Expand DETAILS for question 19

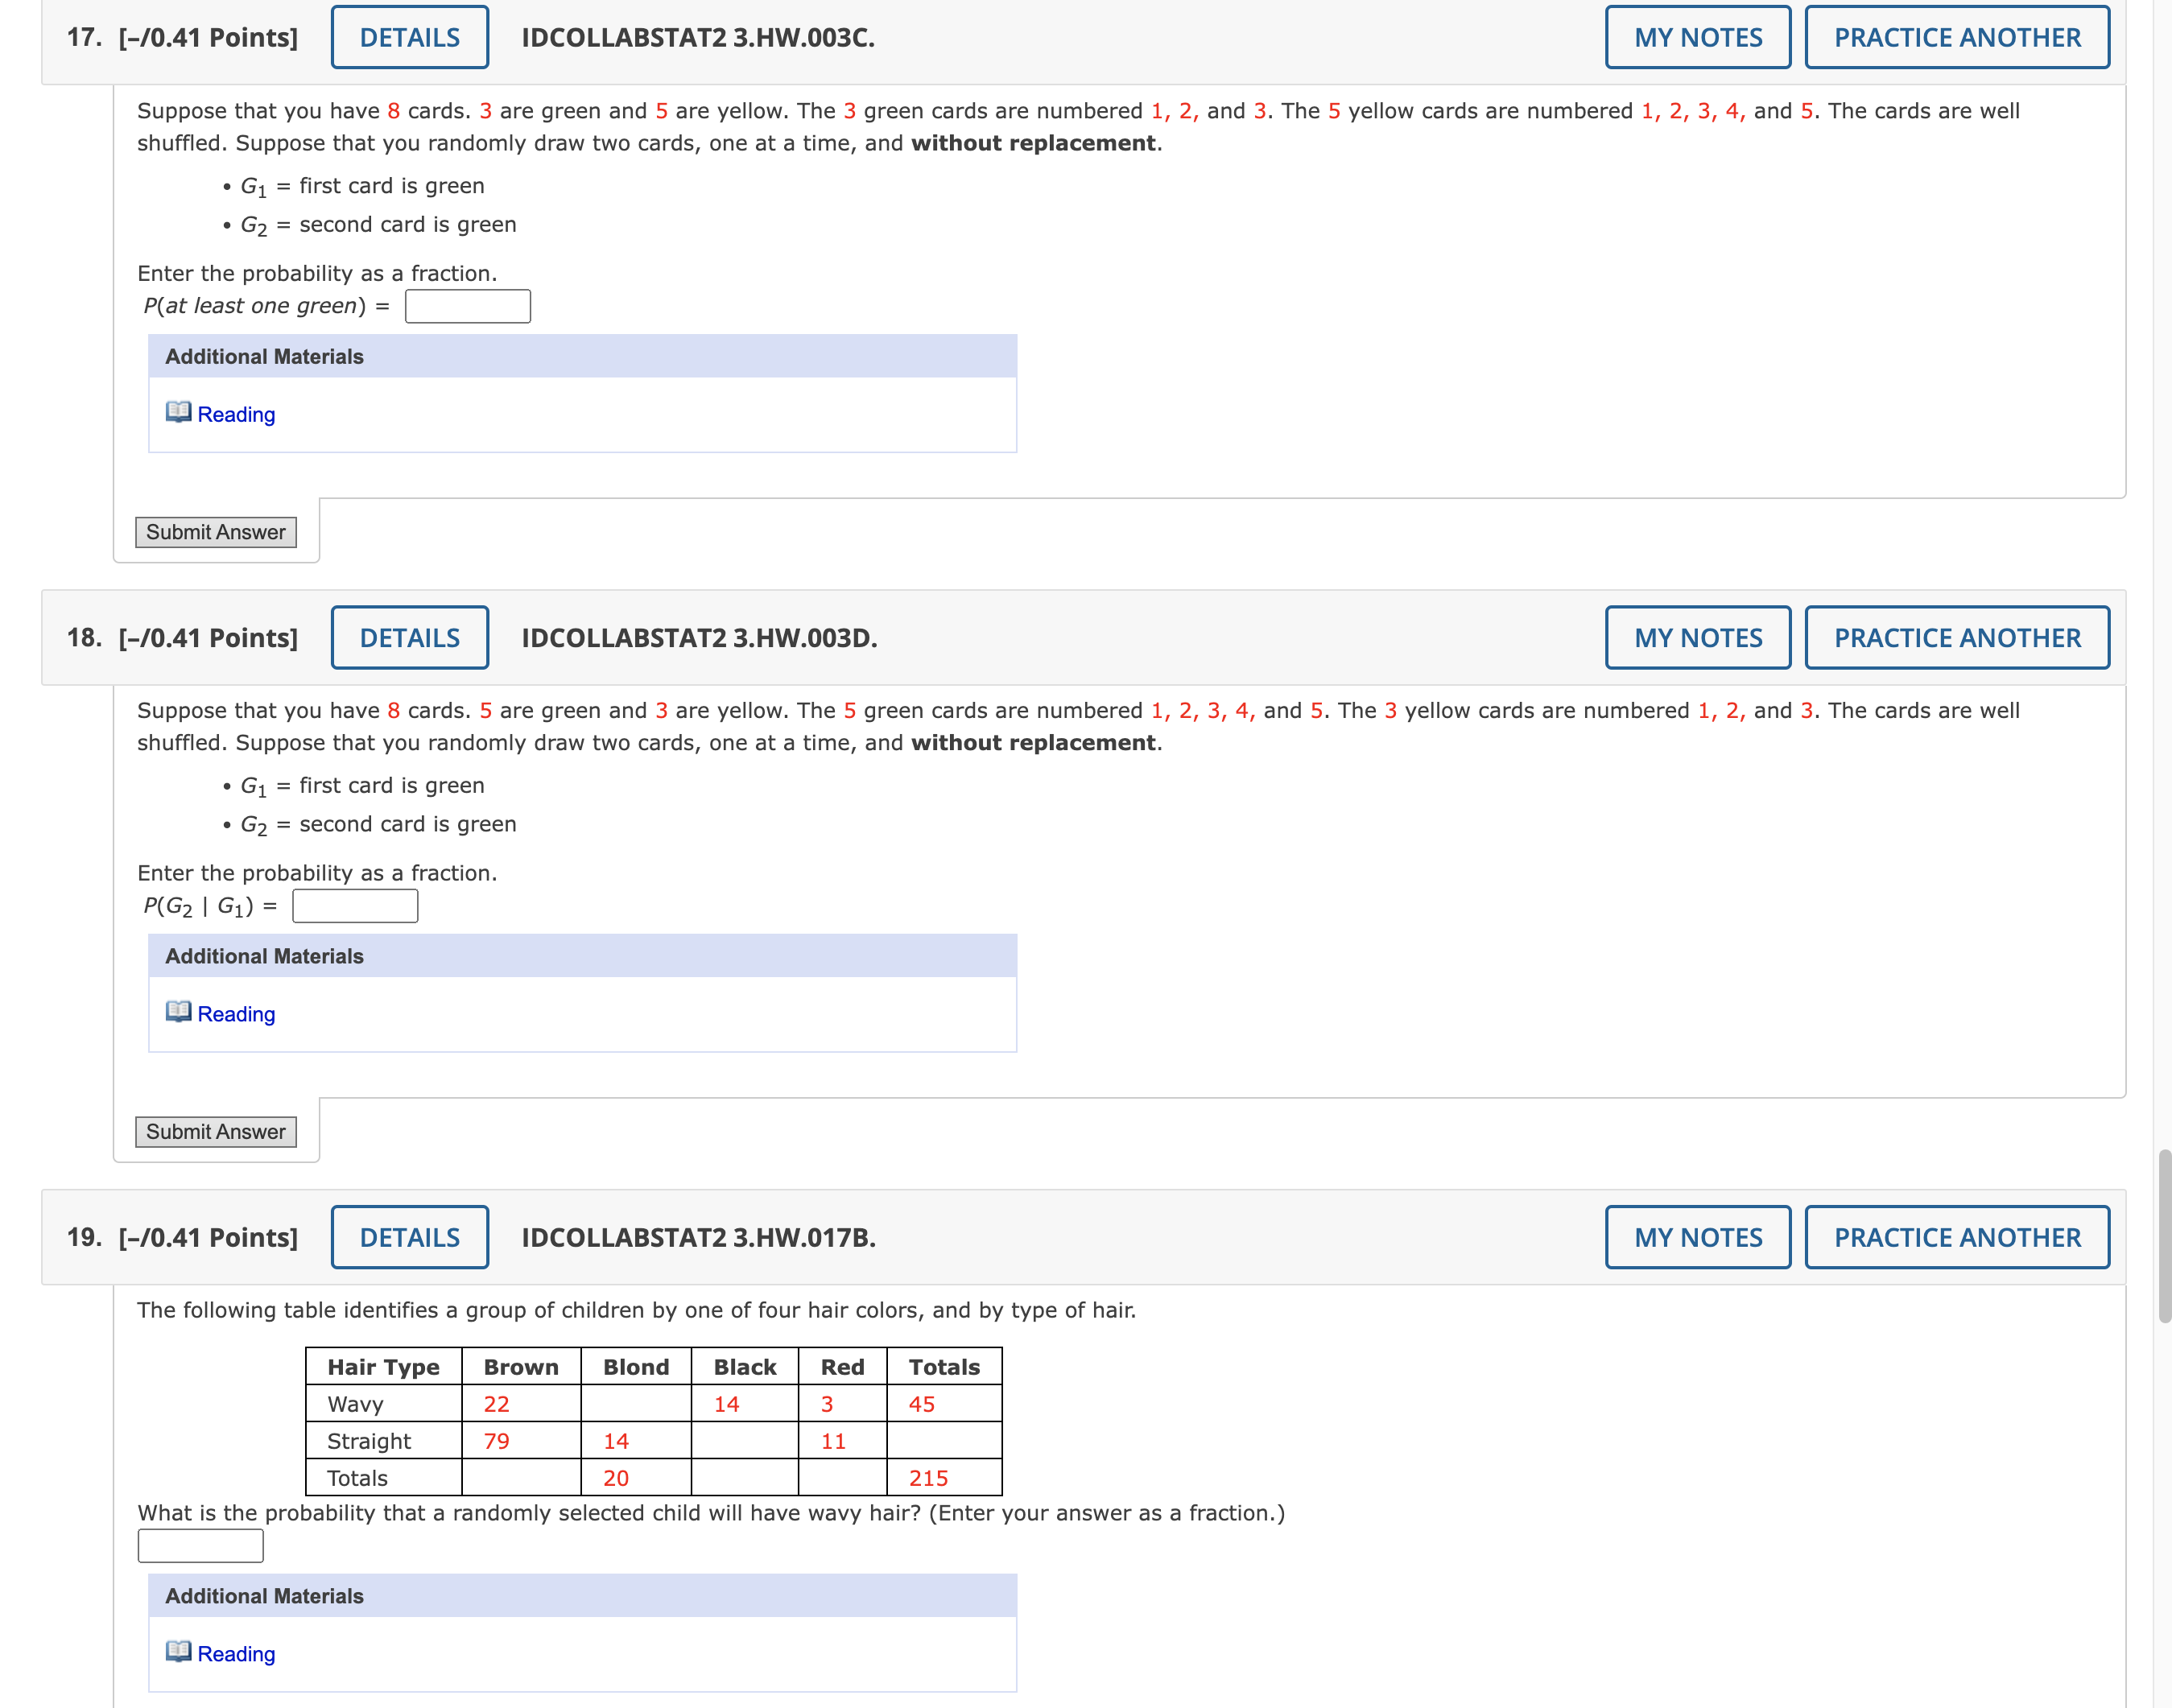coord(409,1237)
